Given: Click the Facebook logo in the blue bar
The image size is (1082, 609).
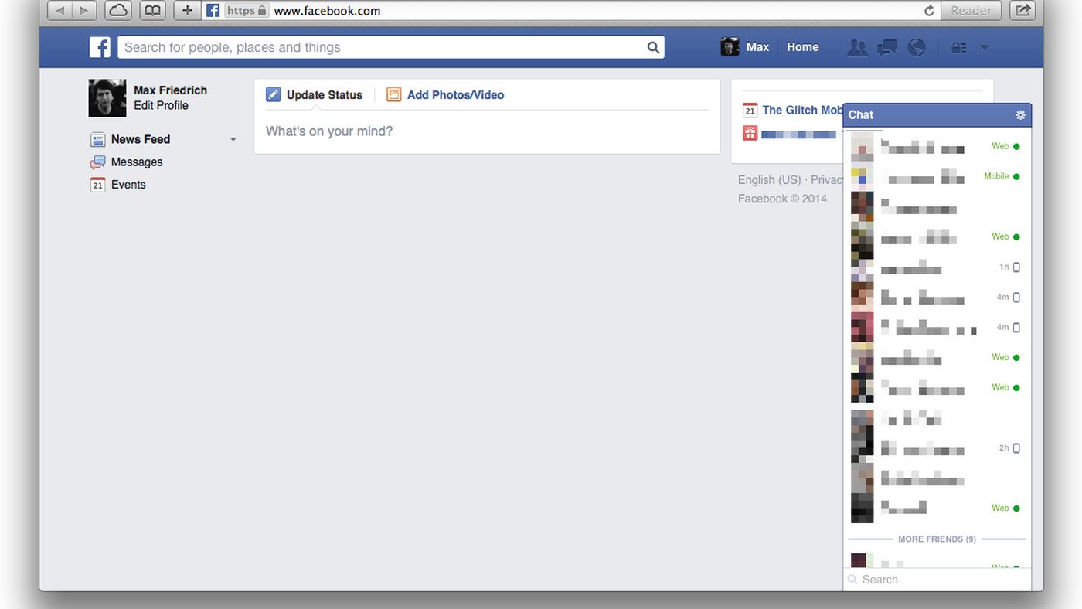Looking at the screenshot, I should pos(100,47).
